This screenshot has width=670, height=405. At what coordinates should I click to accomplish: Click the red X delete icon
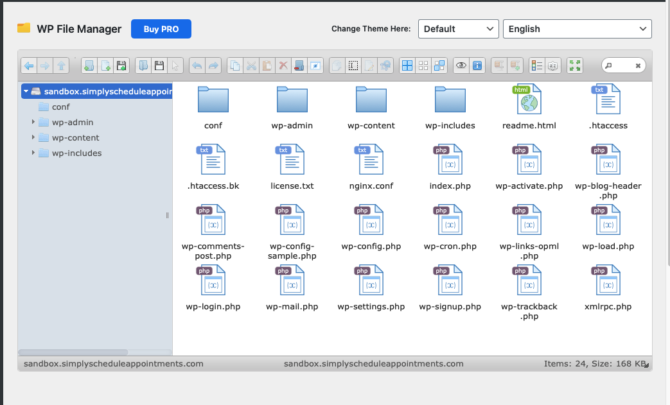click(283, 65)
